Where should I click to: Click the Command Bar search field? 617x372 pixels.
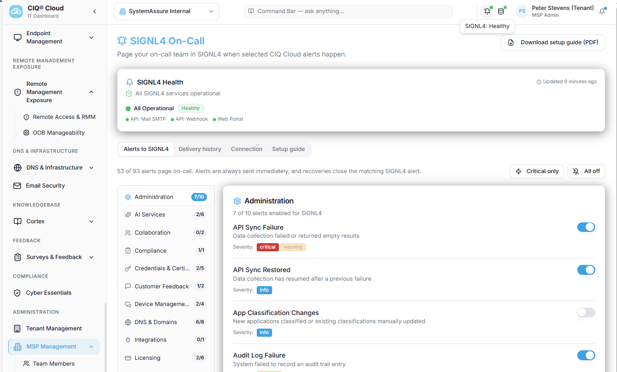[348, 11]
